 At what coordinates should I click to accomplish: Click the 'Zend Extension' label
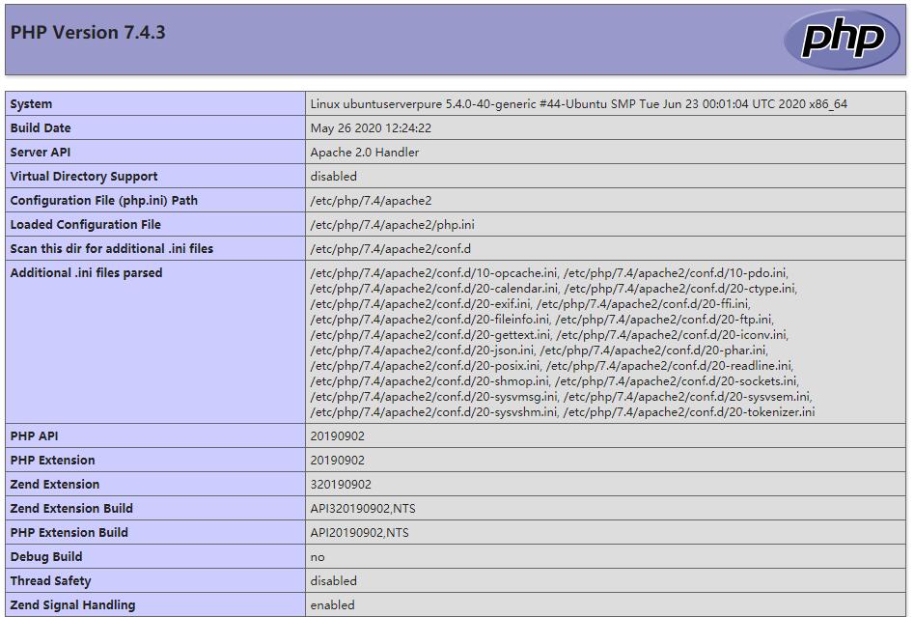point(55,484)
